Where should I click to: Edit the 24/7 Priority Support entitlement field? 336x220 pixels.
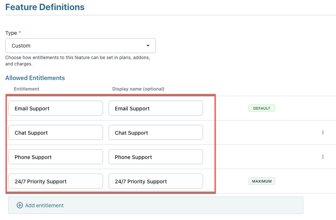(55, 181)
